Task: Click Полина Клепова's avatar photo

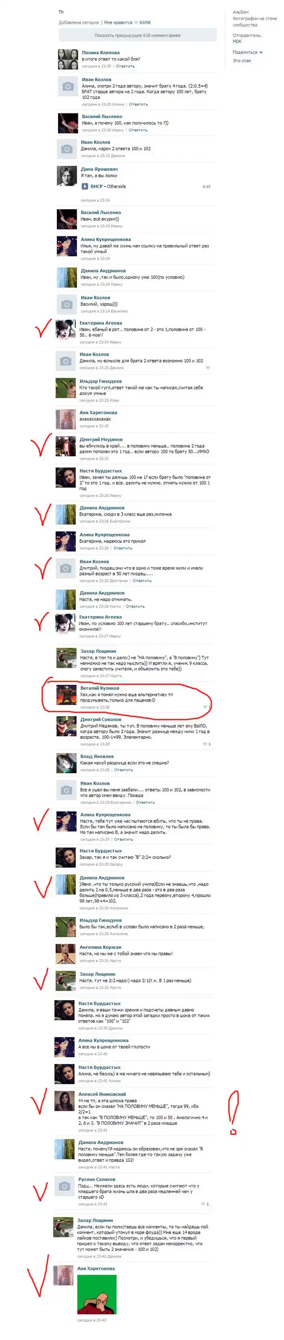Action: [x=68, y=60]
